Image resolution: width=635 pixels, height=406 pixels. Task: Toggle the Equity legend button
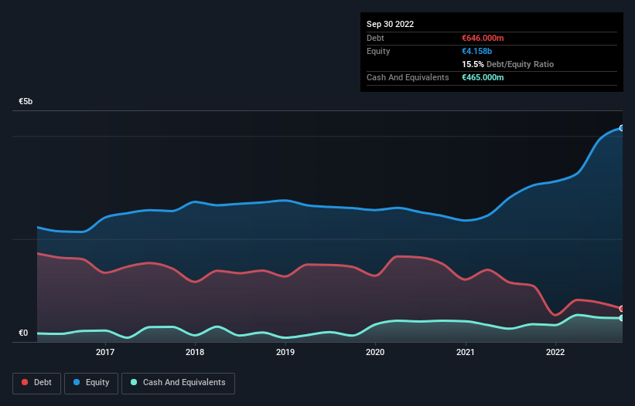[x=91, y=383]
